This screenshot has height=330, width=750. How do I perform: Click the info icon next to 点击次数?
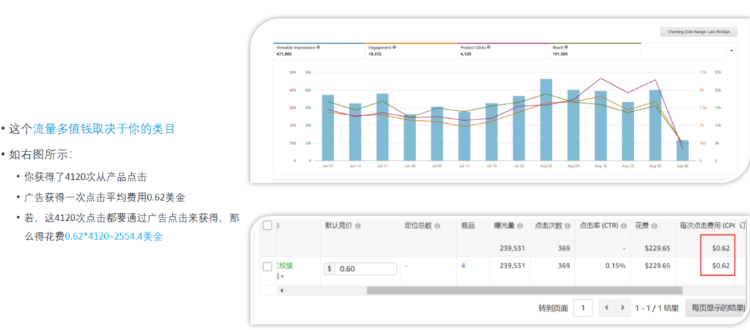pyautogui.click(x=567, y=226)
